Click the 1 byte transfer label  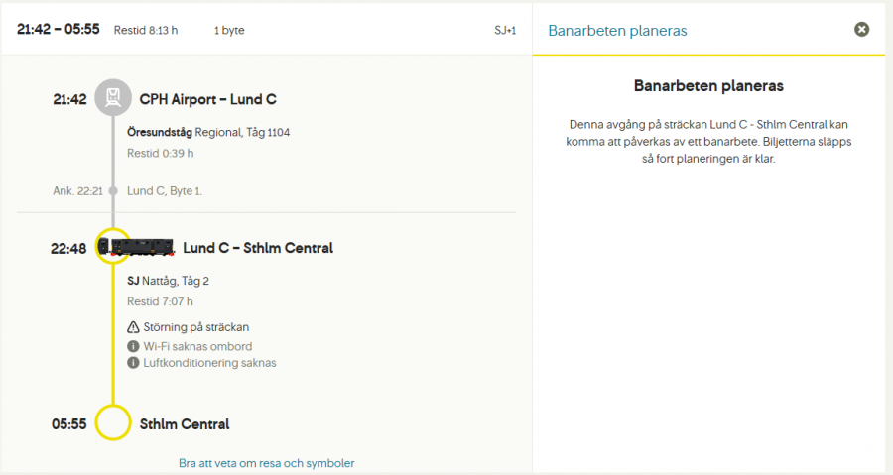pos(229,30)
